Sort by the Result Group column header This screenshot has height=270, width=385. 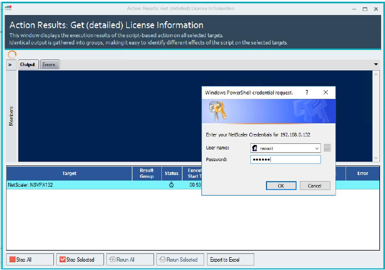146,173
